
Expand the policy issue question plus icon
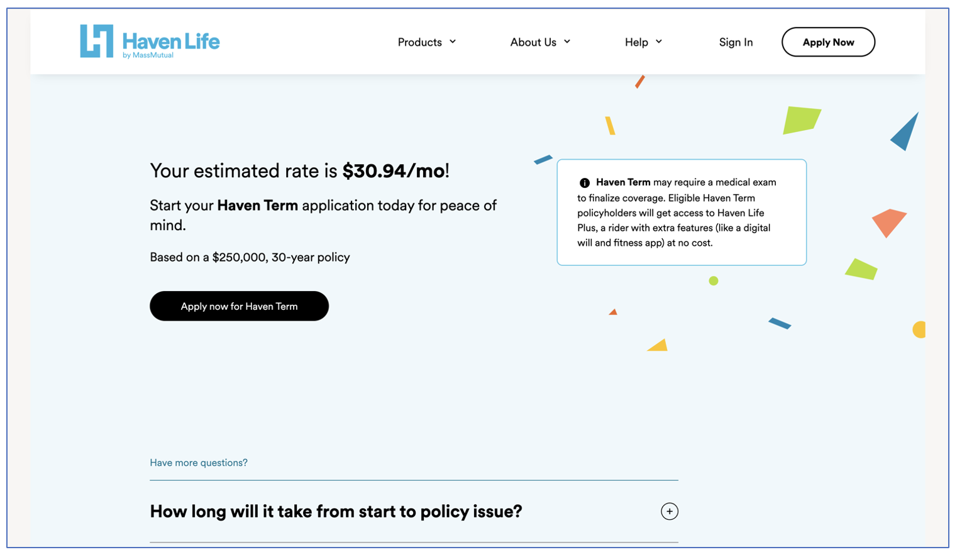point(670,511)
